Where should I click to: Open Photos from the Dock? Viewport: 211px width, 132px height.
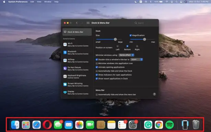[x=79, y=125]
